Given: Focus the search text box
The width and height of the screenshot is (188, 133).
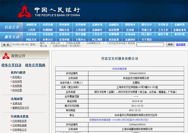Looking at the screenshot, I should tap(150, 44).
